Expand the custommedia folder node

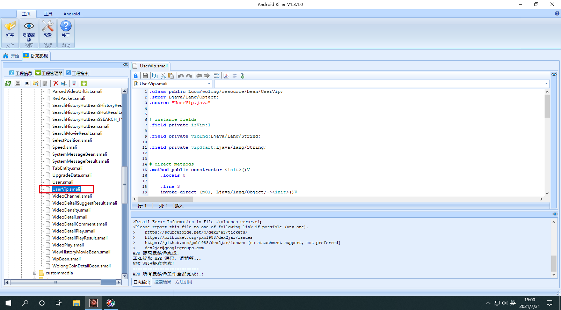(35, 273)
